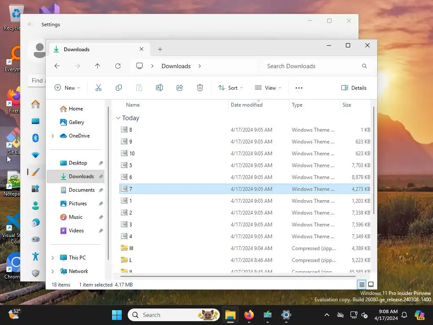Select theme file named 10
This screenshot has width=433, height=325.
pyautogui.click(x=245, y=153)
